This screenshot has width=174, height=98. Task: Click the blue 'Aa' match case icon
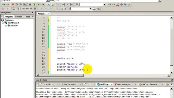(x=125, y=5)
